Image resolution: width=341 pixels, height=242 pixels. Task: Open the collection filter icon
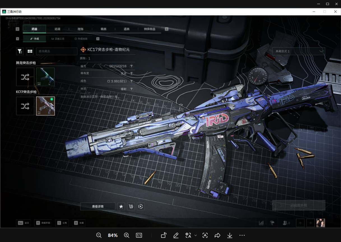pyautogui.click(x=20, y=51)
